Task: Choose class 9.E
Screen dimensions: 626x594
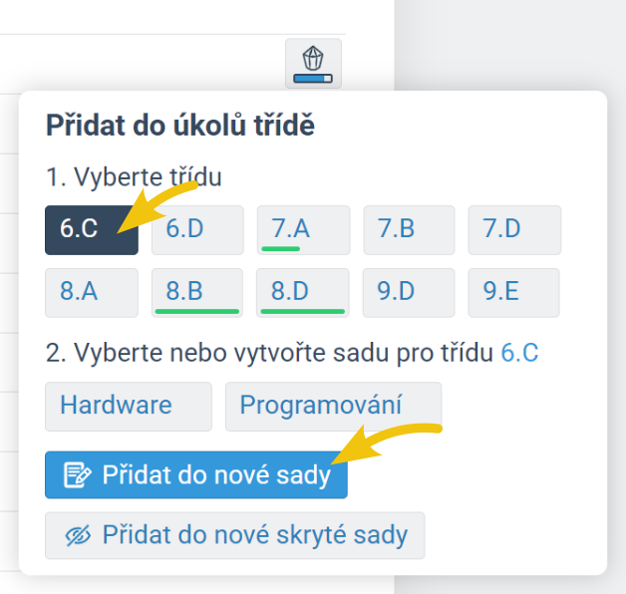Action: pyautogui.click(x=514, y=293)
